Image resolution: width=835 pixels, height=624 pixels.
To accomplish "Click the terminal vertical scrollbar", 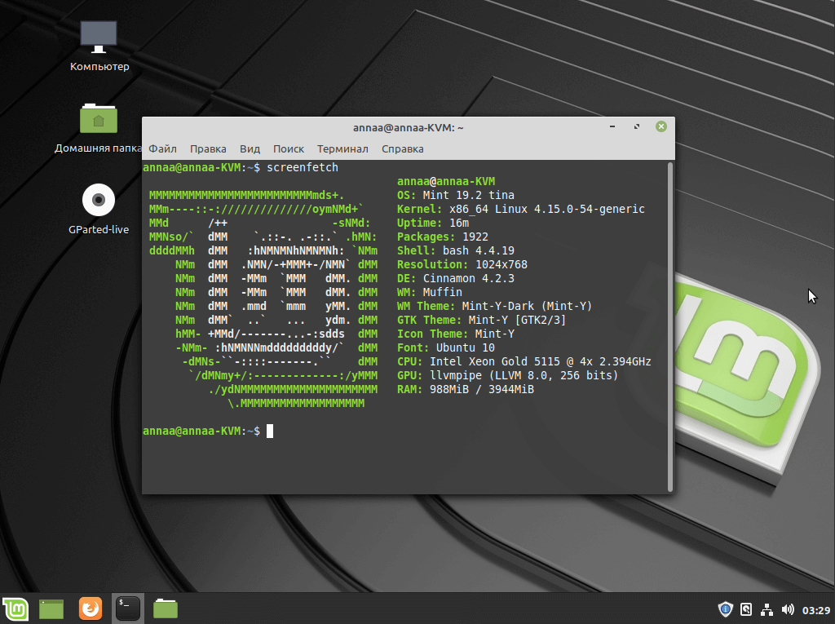I will tap(670, 326).
